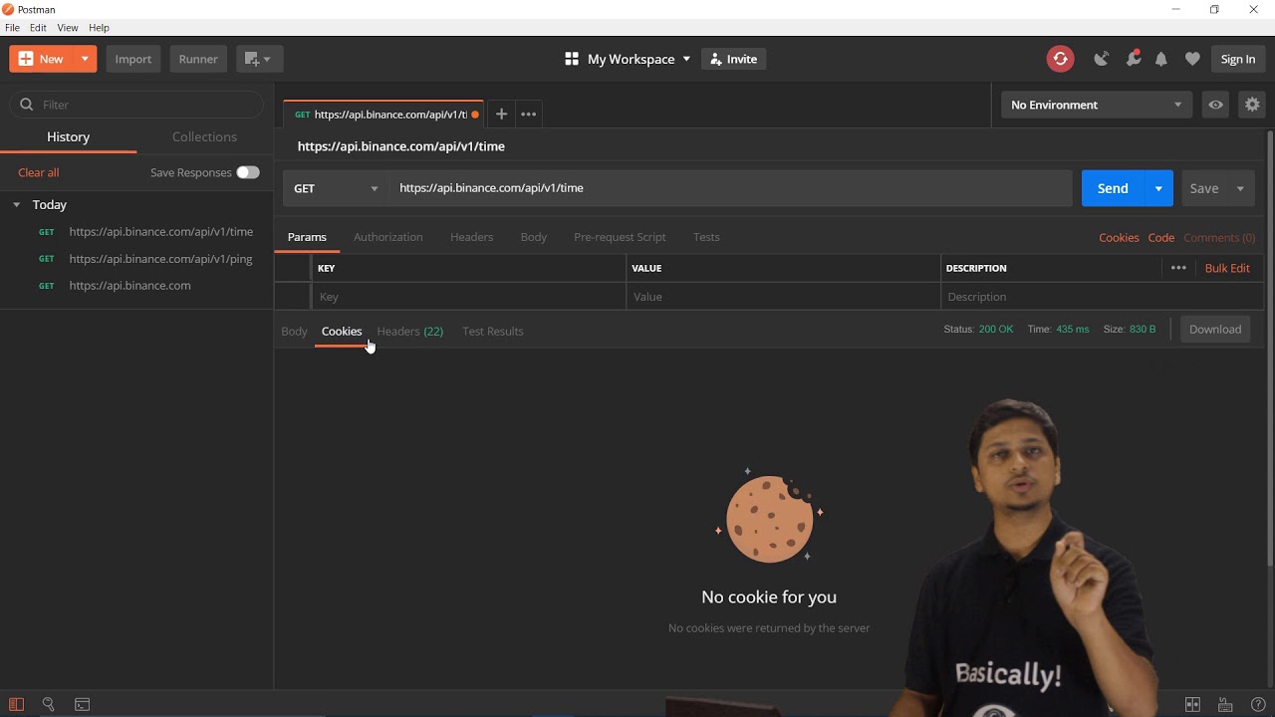The width and height of the screenshot is (1275, 717).
Task: Open the notifications bell
Action: (1161, 60)
